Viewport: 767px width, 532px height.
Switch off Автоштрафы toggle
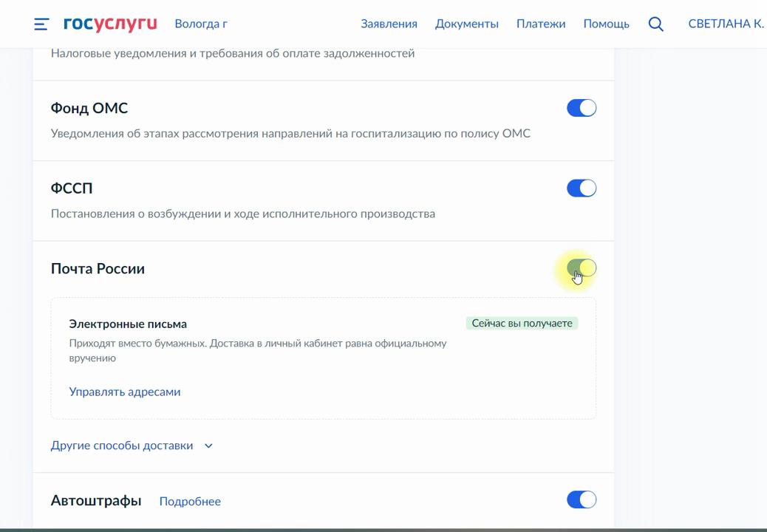pyautogui.click(x=581, y=499)
